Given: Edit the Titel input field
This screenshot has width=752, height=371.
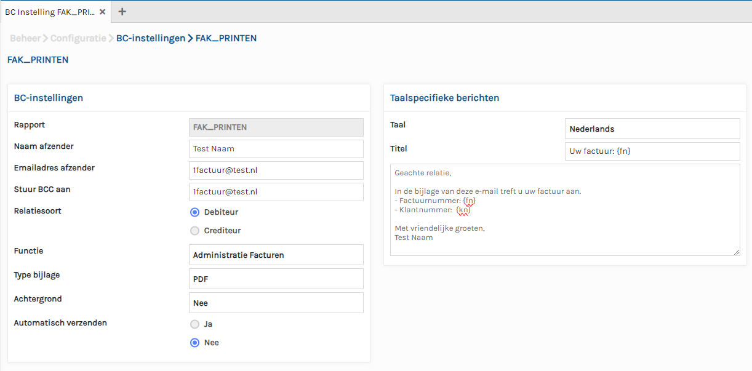Looking at the screenshot, I should click(x=652, y=151).
